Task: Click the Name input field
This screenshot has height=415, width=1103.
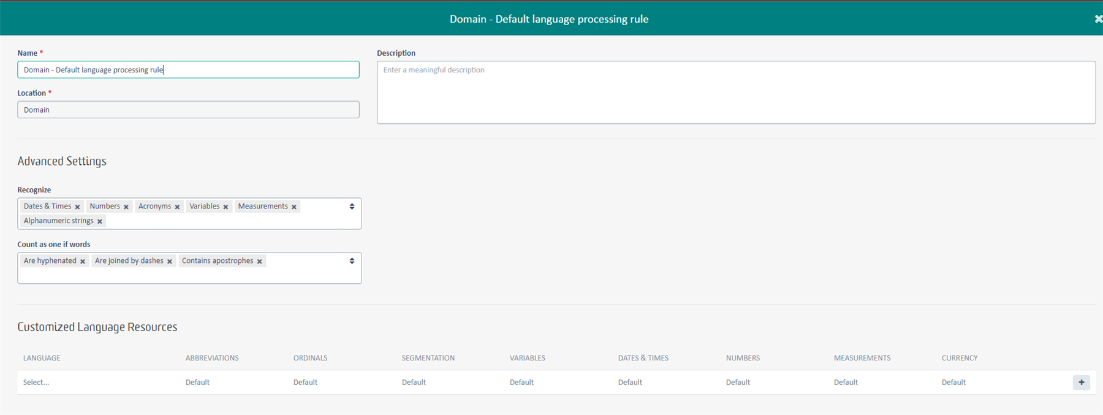Action: coord(188,70)
